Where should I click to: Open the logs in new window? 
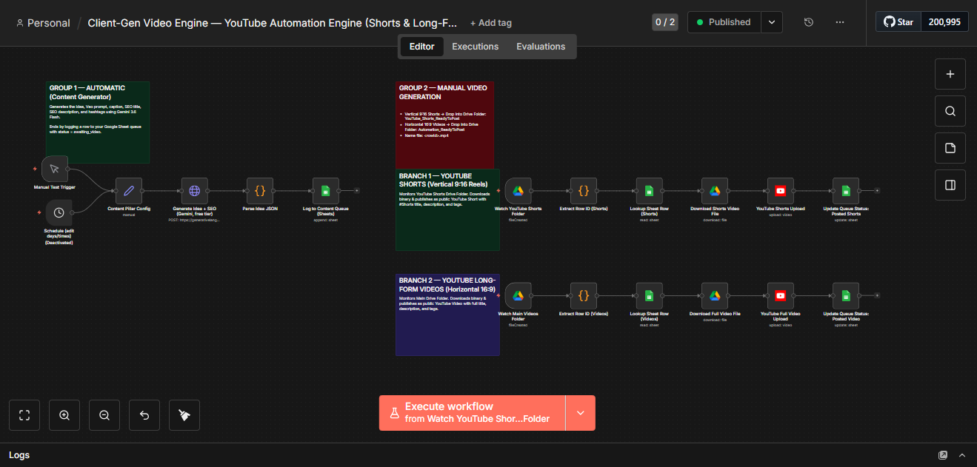[x=943, y=455]
